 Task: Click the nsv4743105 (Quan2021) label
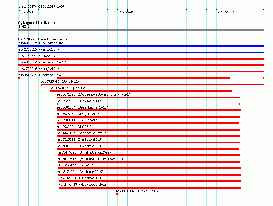point(69,88)
